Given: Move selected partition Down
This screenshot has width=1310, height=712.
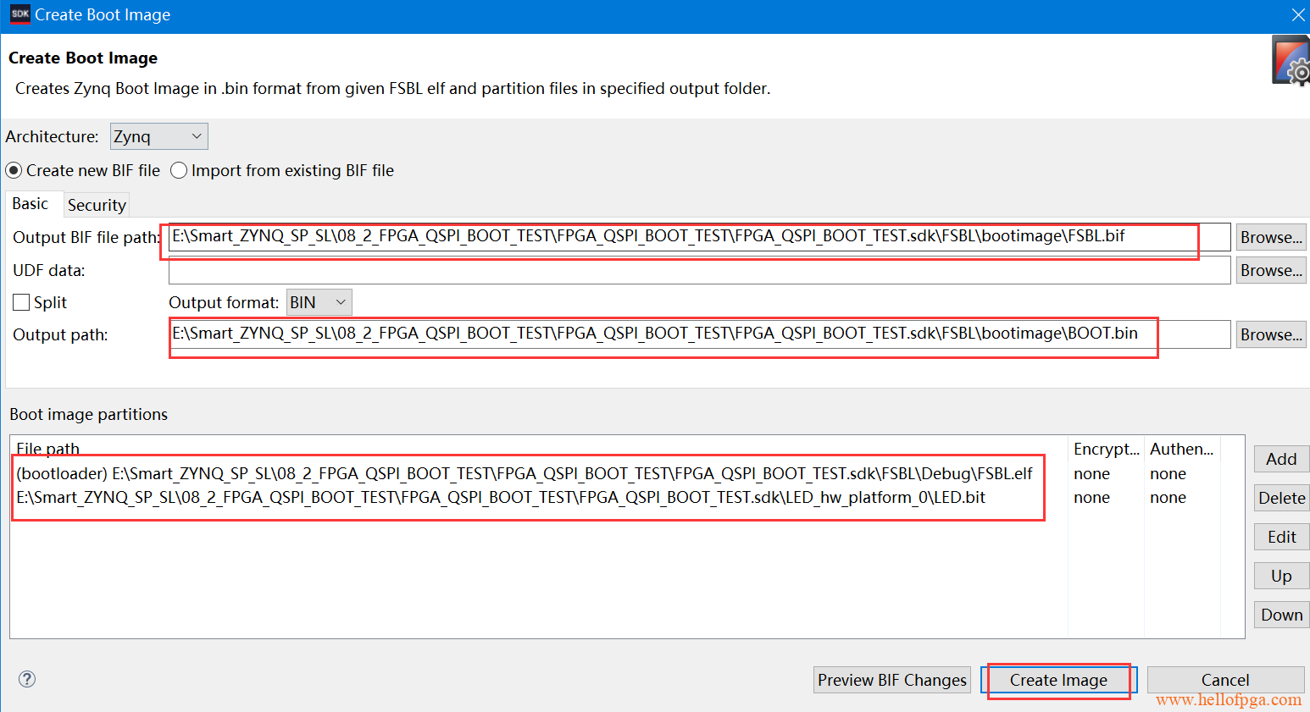Looking at the screenshot, I should coord(1280,615).
